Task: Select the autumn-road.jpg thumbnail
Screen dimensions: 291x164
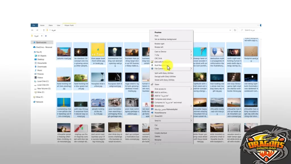Action: (x=64, y=52)
